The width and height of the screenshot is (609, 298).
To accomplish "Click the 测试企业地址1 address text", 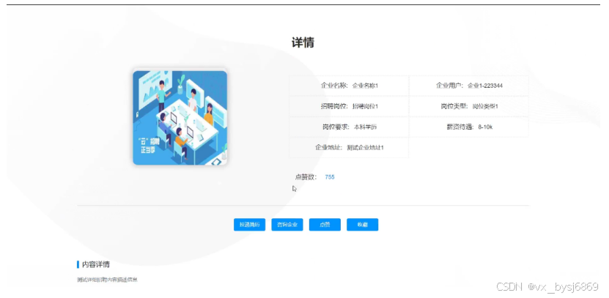I will click(365, 148).
